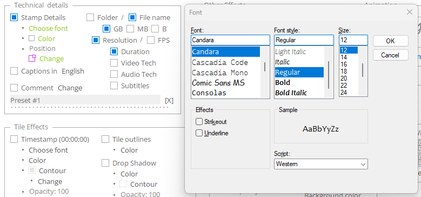
Task: Click the Preset #1 field
Action: click(85, 100)
